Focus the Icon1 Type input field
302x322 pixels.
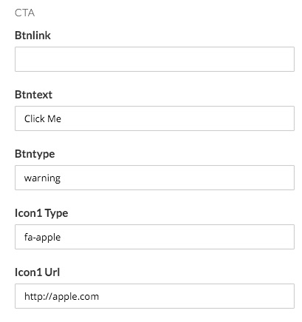(154, 237)
